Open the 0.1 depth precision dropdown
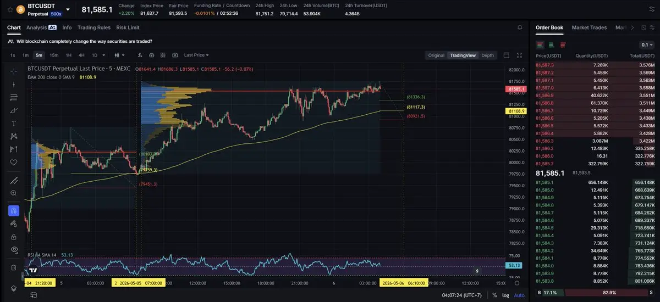 click(647, 45)
